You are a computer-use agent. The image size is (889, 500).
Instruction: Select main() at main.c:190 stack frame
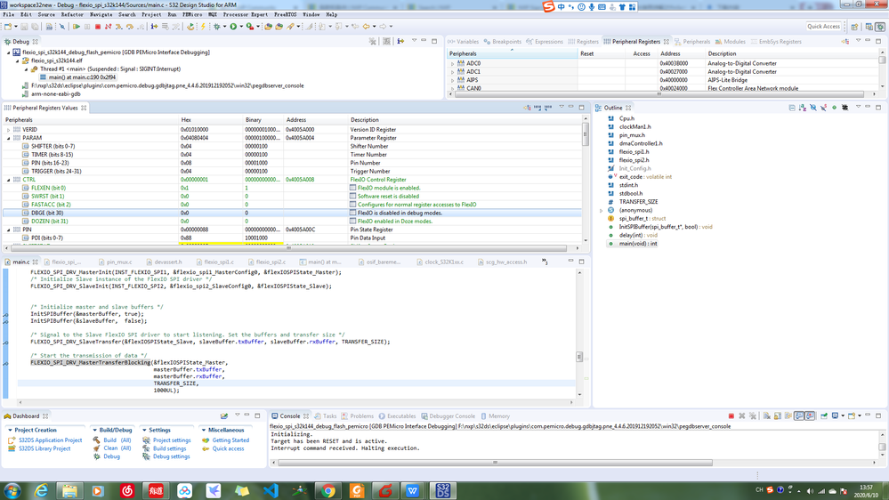[80, 77]
